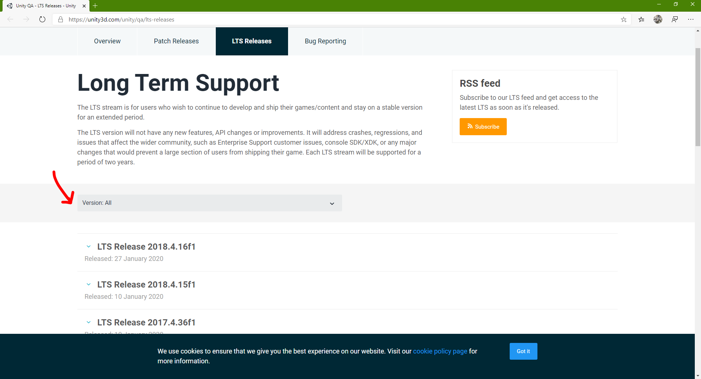Open the browser favorites list icon
This screenshot has height=379, width=701.
click(641, 20)
